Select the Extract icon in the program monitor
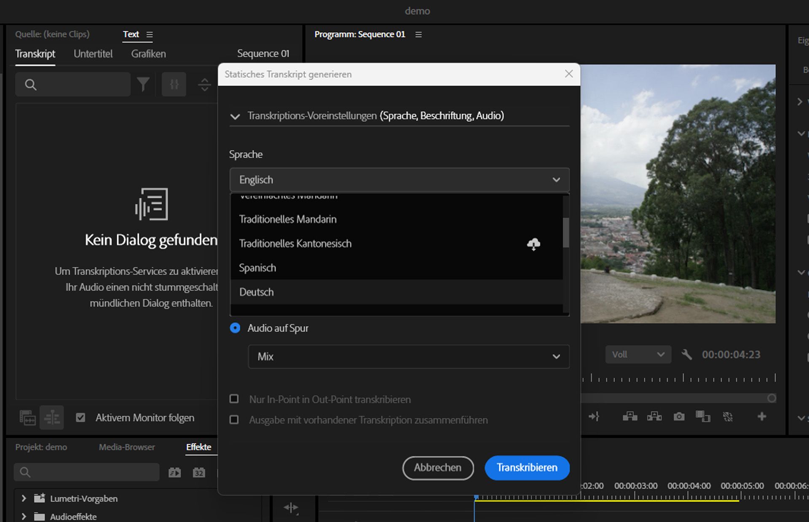 click(654, 417)
